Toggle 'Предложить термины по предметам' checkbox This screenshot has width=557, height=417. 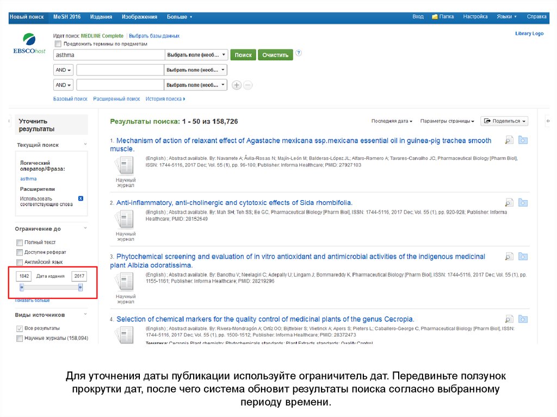point(58,44)
